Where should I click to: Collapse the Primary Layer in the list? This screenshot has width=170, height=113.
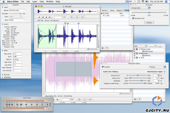click(x=140, y=49)
